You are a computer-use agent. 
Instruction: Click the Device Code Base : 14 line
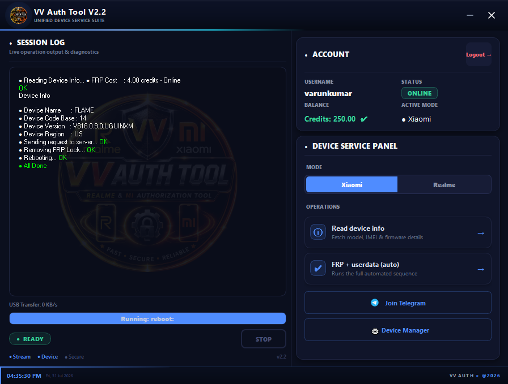point(53,118)
